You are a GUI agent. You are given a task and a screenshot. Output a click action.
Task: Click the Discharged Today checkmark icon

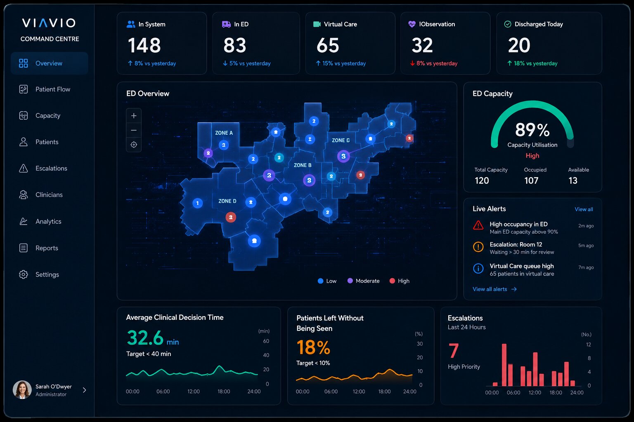[x=508, y=24]
